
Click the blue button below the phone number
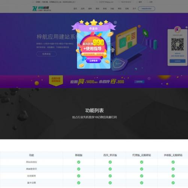click(x=177, y=61)
